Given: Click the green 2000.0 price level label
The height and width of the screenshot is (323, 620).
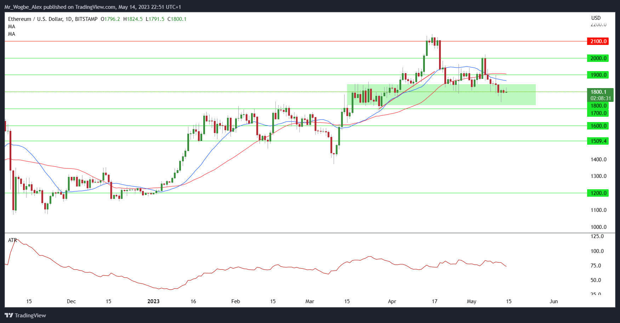Looking at the screenshot, I should tap(598, 58).
